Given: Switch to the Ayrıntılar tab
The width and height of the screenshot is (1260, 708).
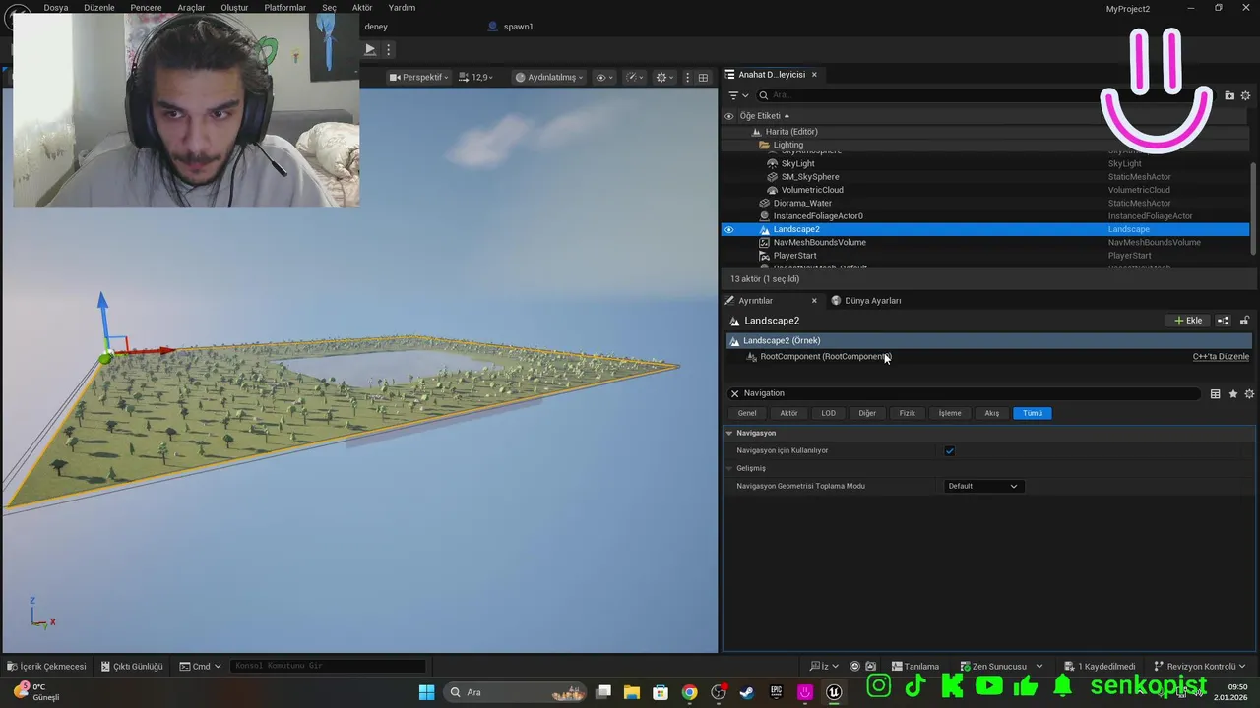Looking at the screenshot, I should (755, 301).
